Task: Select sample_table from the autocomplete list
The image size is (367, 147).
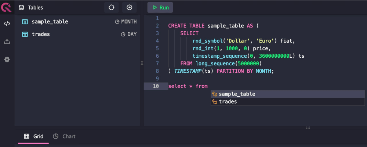Action: [x=237, y=94]
